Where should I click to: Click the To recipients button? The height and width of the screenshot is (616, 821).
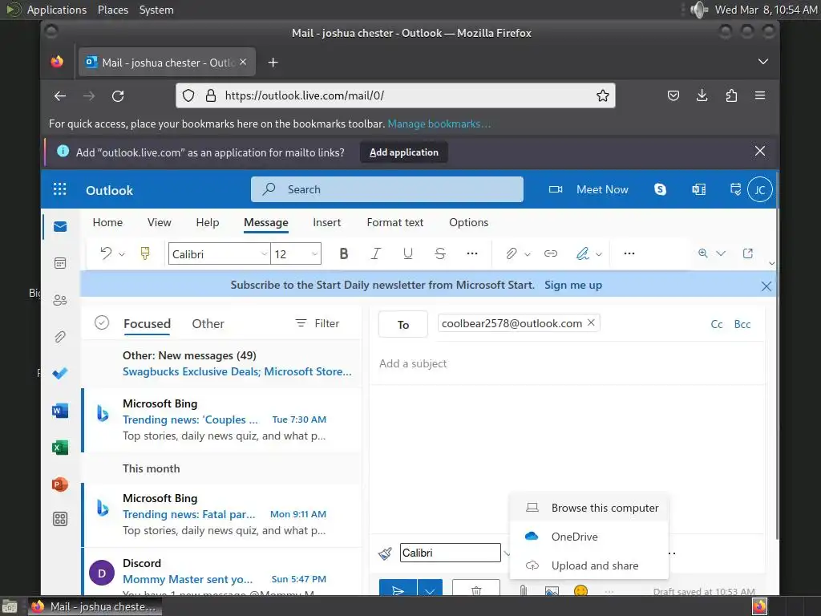click(402, 324)
